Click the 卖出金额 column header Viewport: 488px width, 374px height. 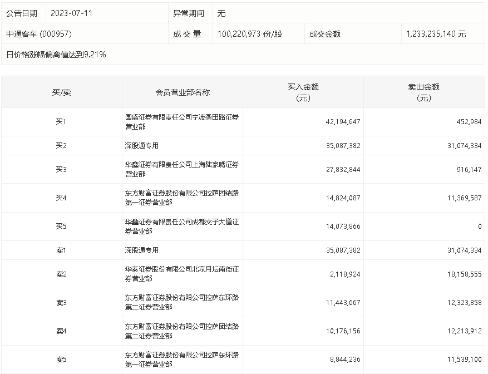pos(424,92)
